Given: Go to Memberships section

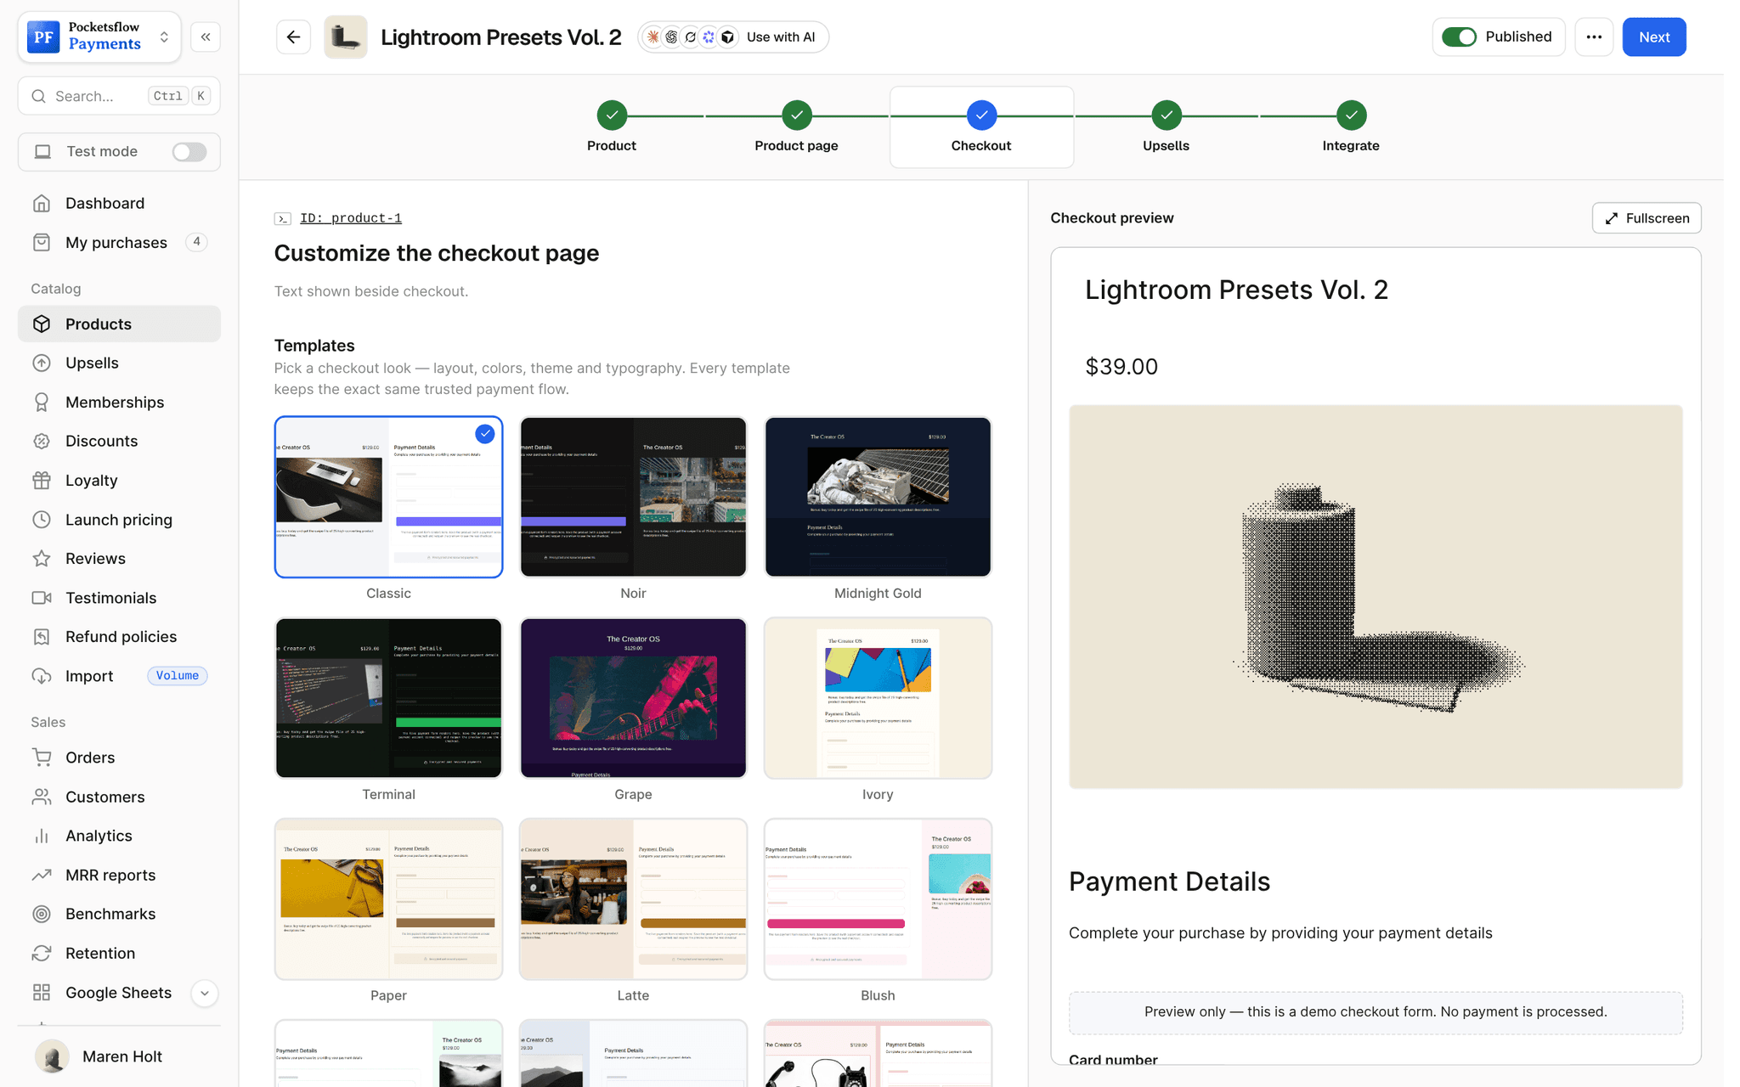Looking at the screenshot, I should [x=119, y=402].
